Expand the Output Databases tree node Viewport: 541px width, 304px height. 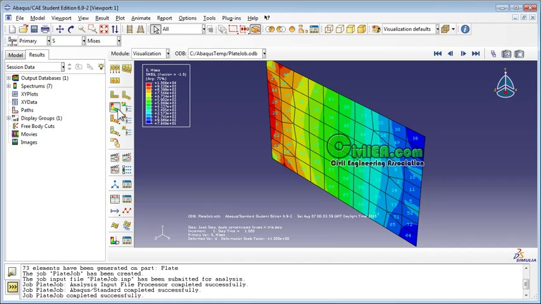click(9, 78)
